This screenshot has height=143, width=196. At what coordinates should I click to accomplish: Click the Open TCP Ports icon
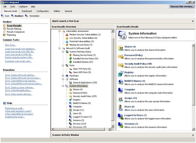71,69
